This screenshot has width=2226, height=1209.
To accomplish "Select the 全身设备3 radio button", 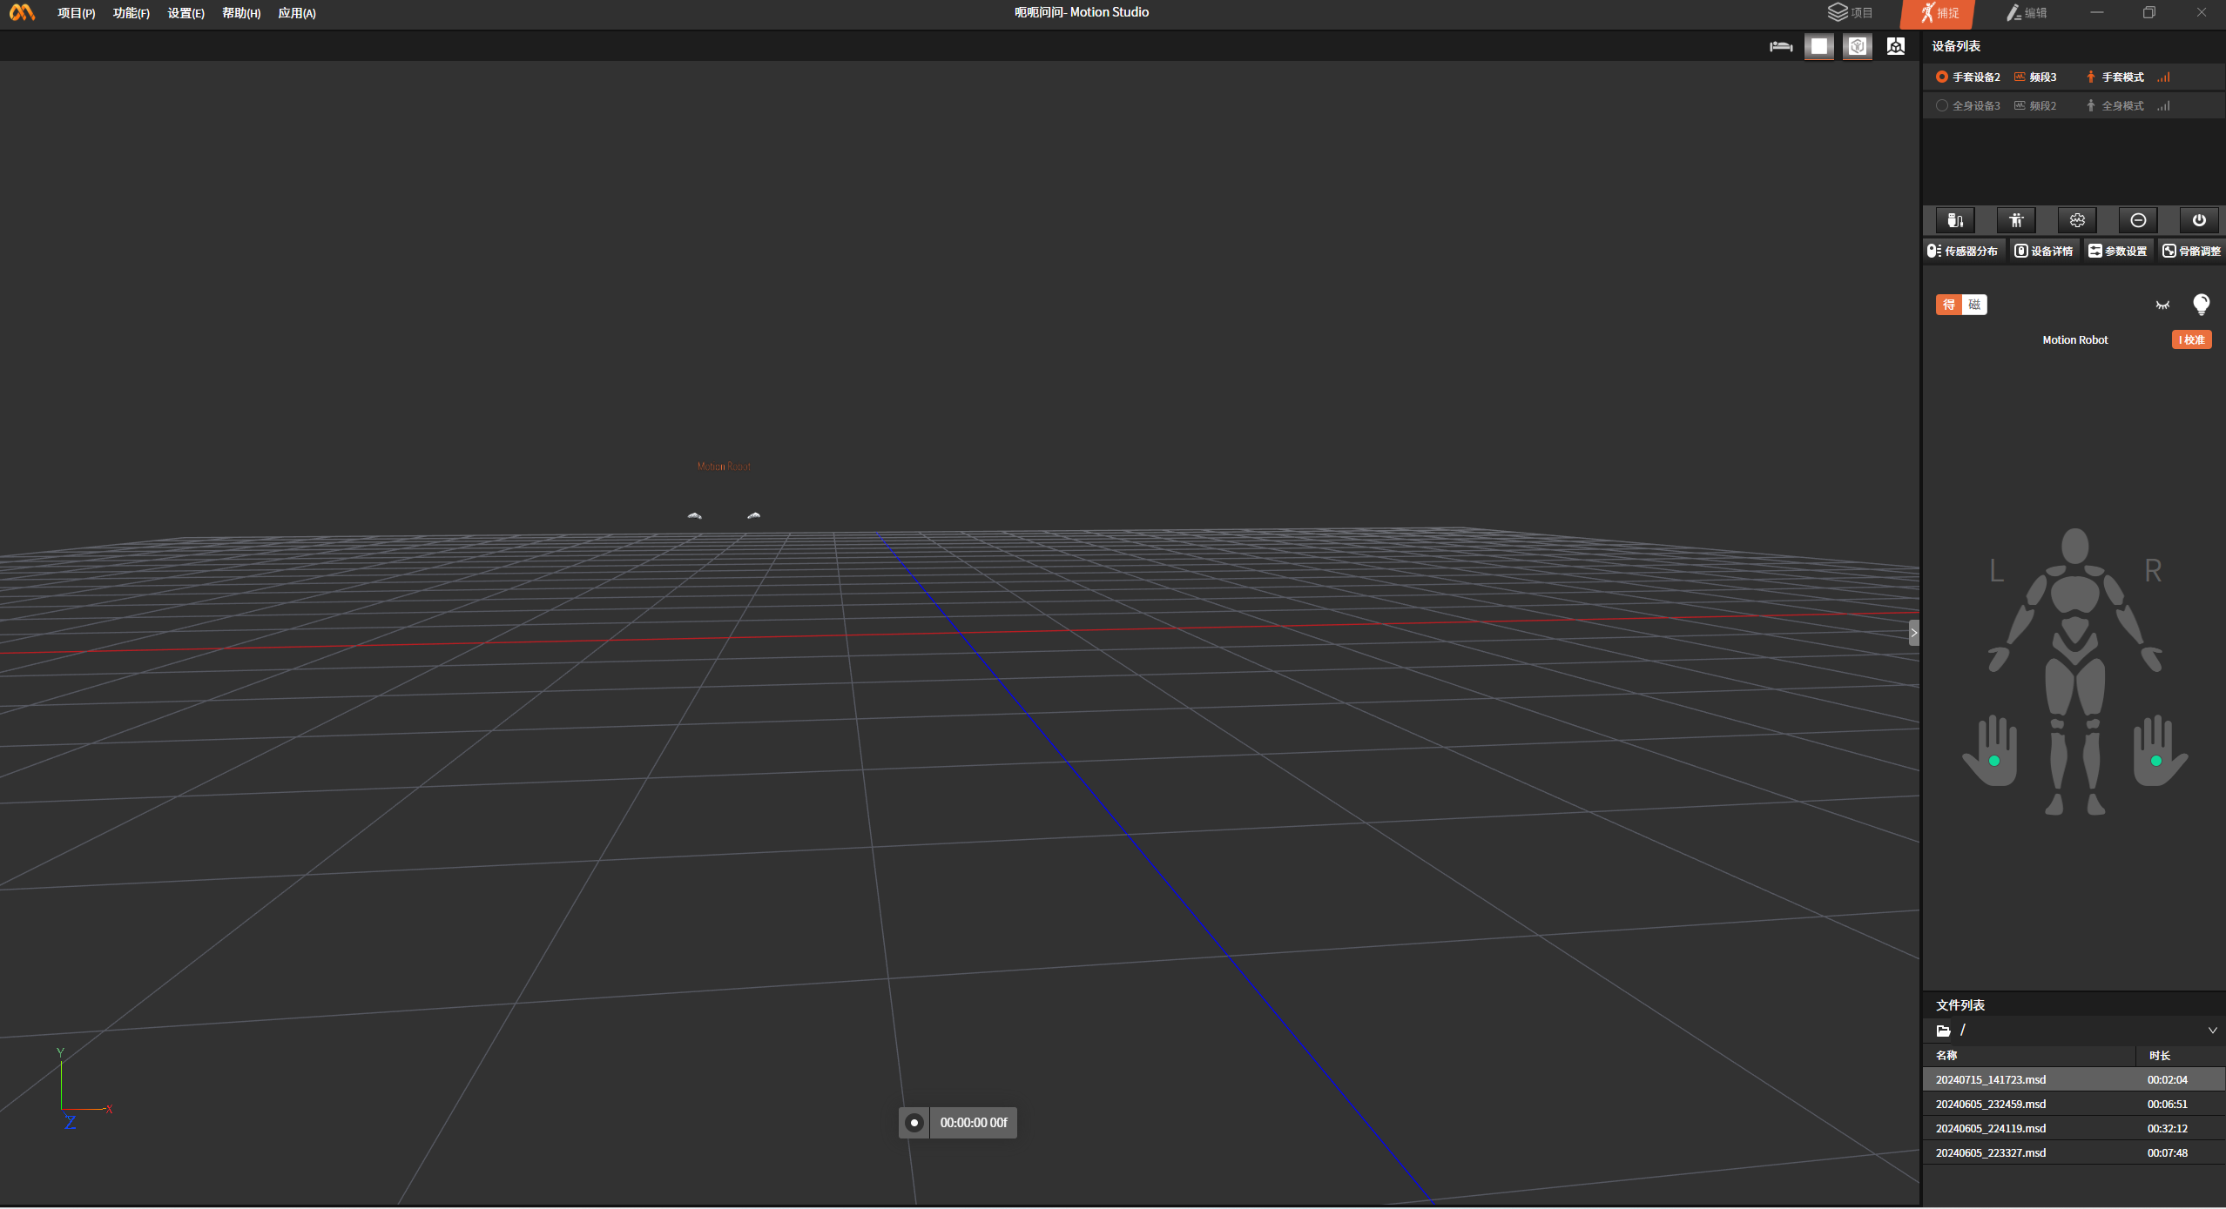I will tap(1942, 106).
